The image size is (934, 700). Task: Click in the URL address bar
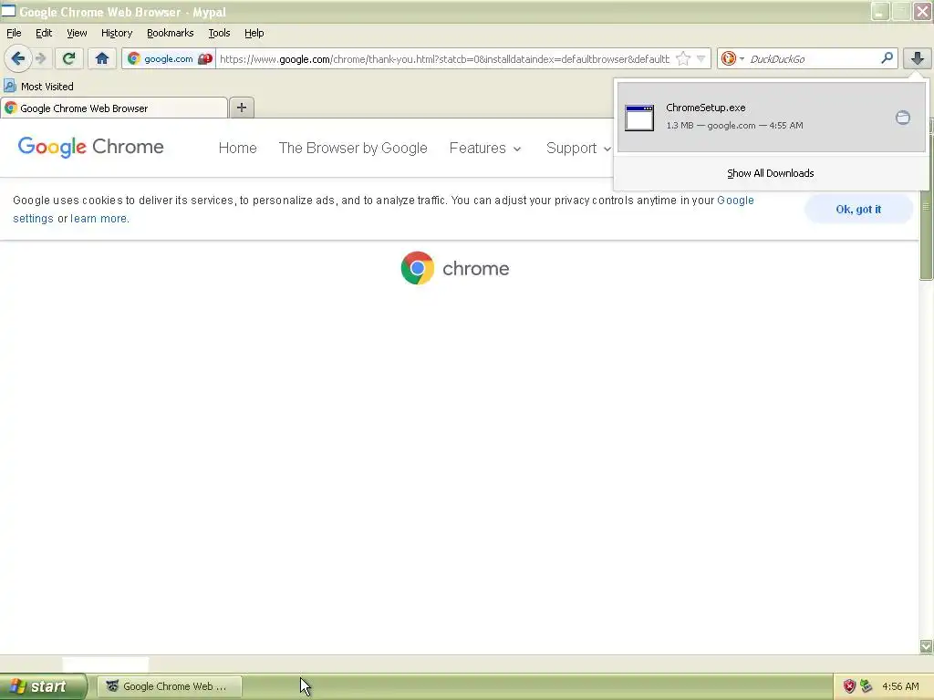pos(444,58)
